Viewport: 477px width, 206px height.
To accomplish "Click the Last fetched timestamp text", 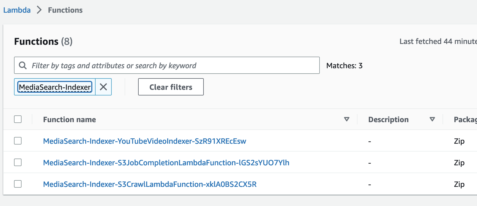I will 438,41.
